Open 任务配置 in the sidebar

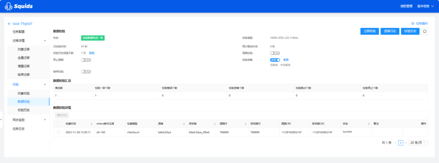click(x=18, y=32)
